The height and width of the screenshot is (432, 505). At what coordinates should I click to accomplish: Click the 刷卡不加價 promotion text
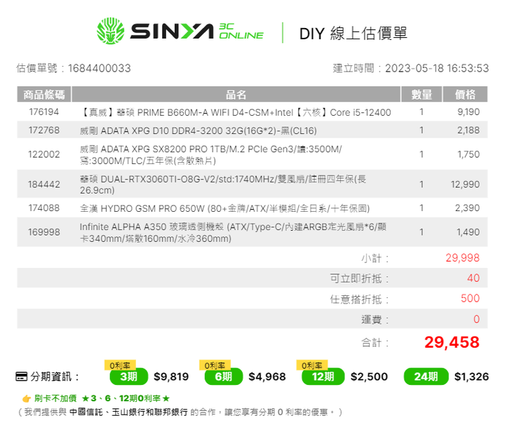(55, 398)
